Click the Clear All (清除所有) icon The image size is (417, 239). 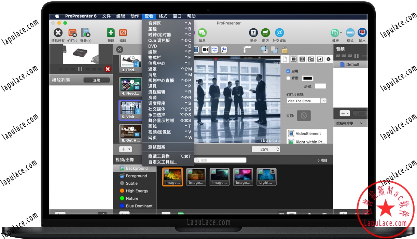(x=58, y=33)
